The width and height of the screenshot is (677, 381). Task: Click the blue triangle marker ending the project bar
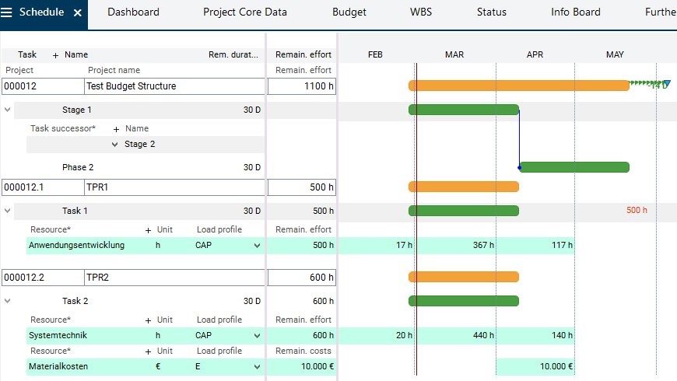click(x=666, y=84)
